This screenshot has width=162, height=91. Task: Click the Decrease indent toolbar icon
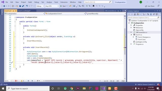point(80,6)
